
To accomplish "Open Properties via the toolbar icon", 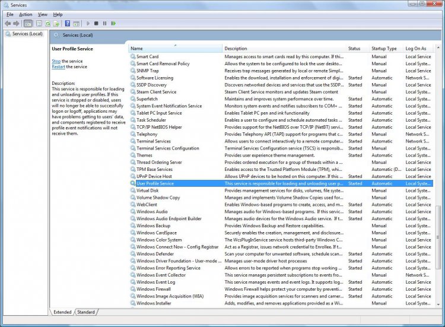I will point(39,24).
